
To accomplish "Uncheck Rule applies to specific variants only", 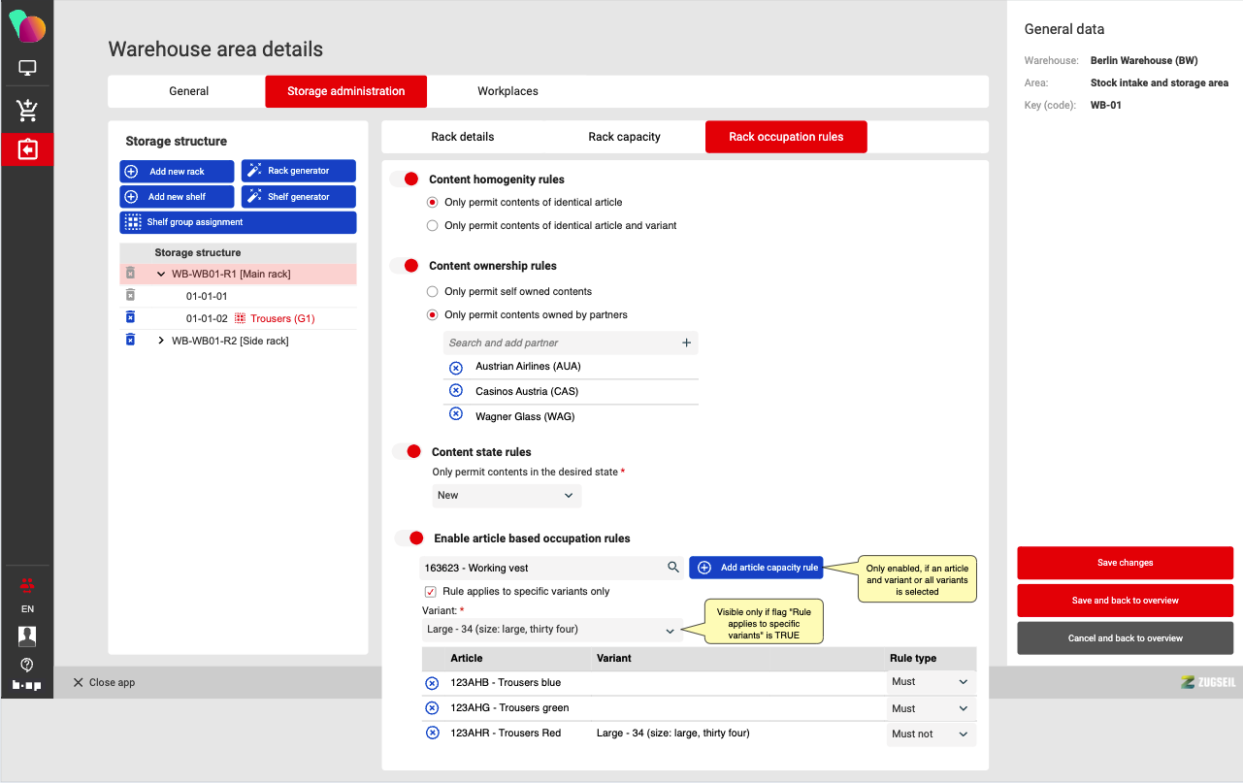I will [x=431, y=592].
